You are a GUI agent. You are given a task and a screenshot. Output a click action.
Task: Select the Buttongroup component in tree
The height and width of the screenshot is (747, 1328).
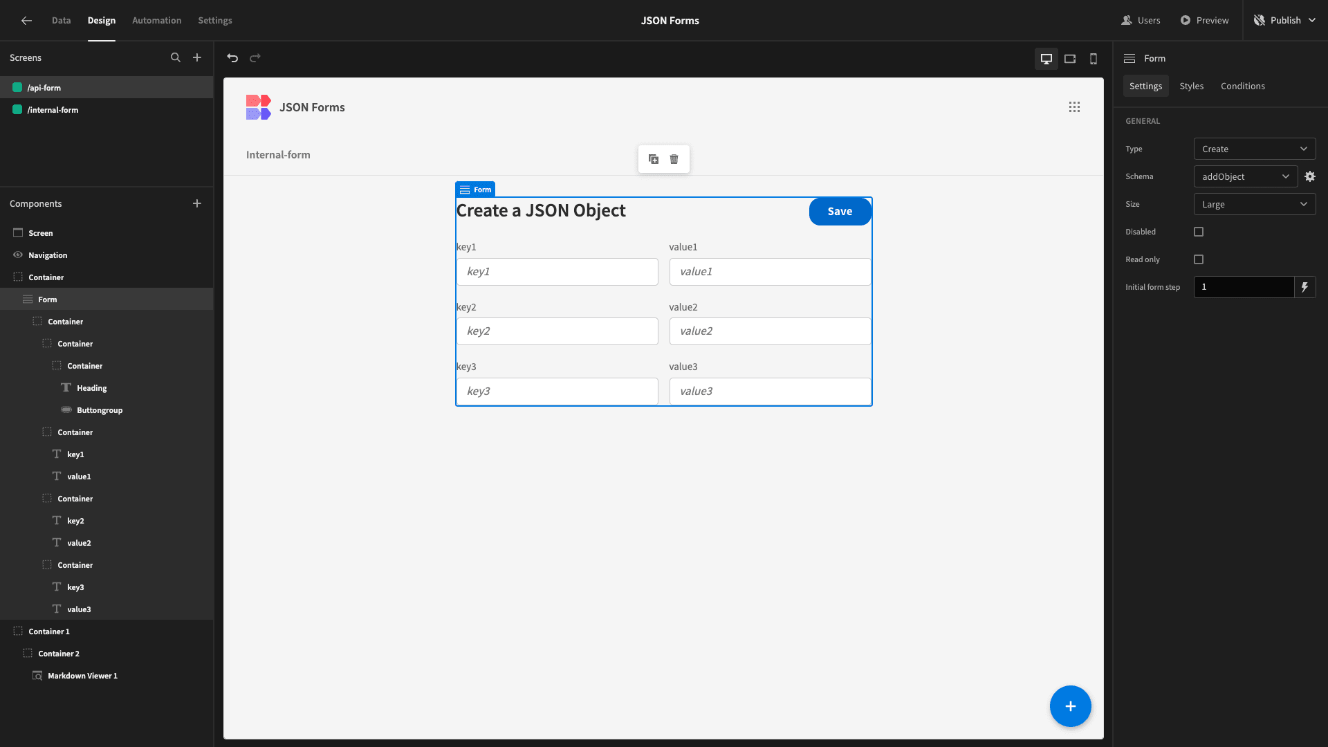(x=107, y=410)
